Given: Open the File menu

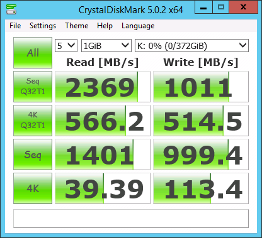Looking at the screenshot, I should [15, 26].
